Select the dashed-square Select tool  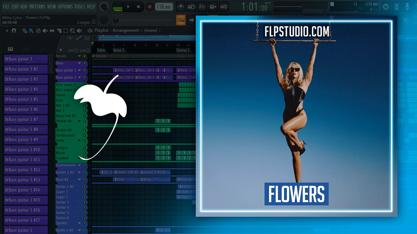pos(65,31)
